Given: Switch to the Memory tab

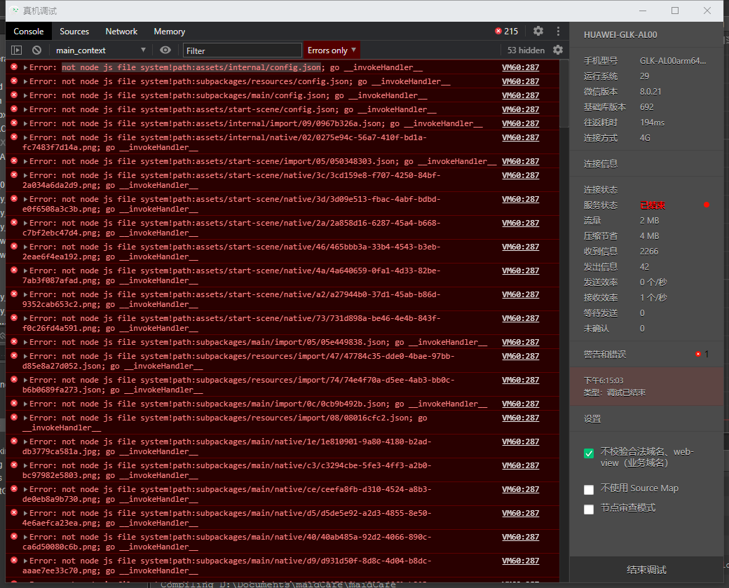Looking at the screenshot, I should point(169,31).
